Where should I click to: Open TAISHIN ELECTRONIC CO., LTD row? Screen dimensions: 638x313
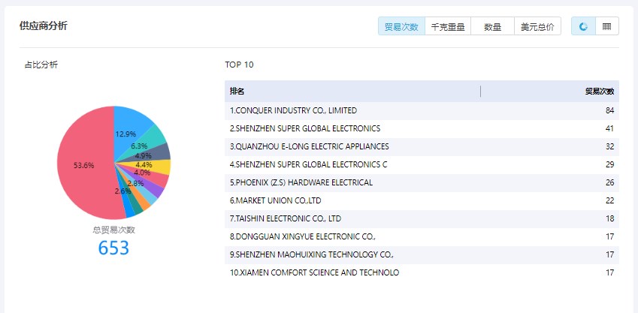tap(422, 218)
